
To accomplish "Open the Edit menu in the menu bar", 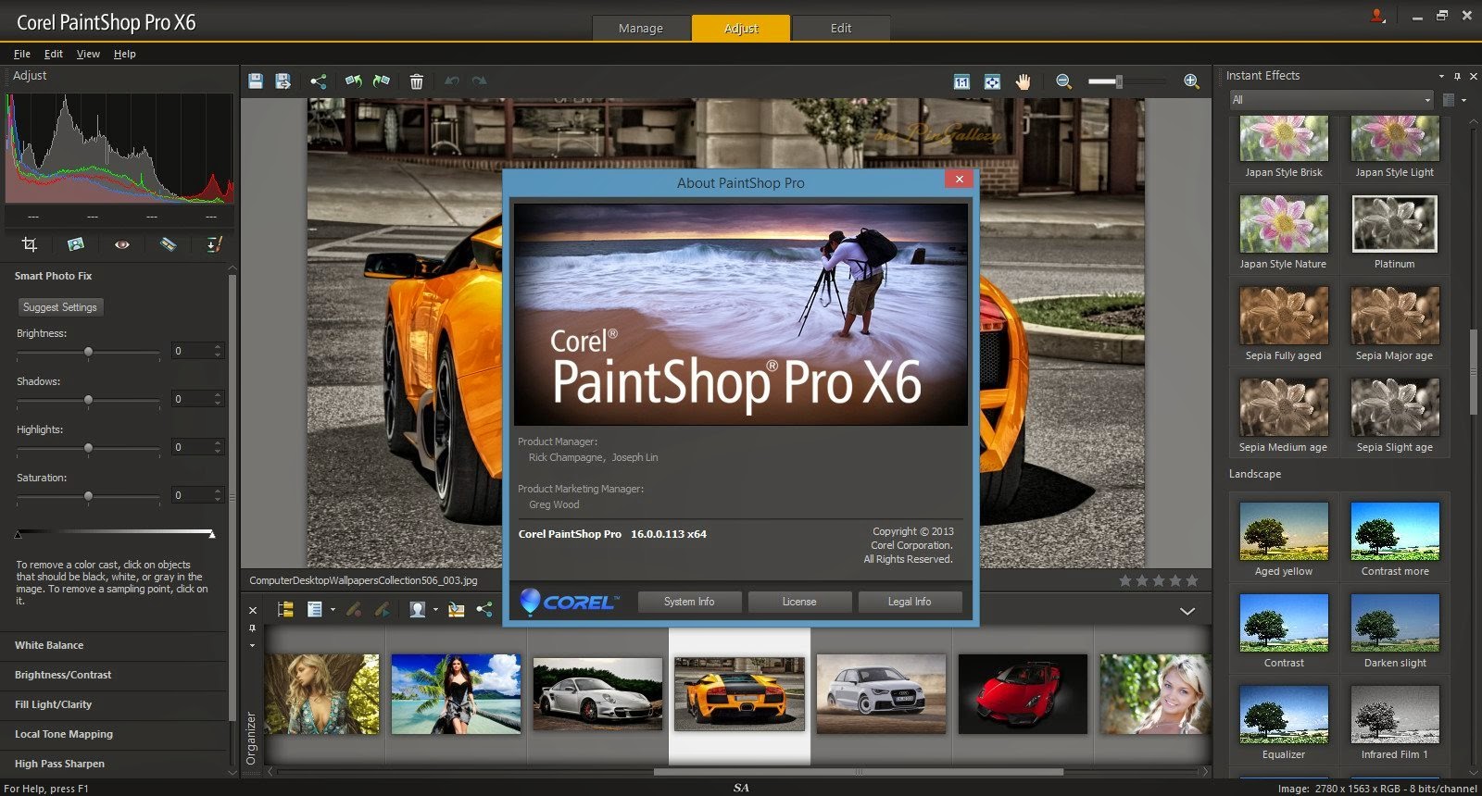I will point(54,54).
